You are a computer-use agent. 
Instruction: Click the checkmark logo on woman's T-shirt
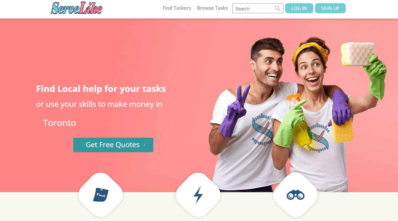(x=319, y=136)
